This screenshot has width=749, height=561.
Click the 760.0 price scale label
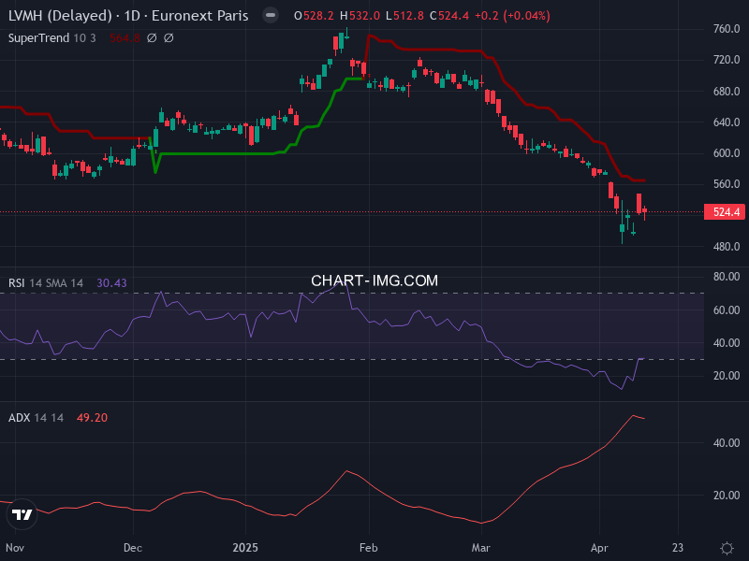pyautogui.click(x=727, y=29)
